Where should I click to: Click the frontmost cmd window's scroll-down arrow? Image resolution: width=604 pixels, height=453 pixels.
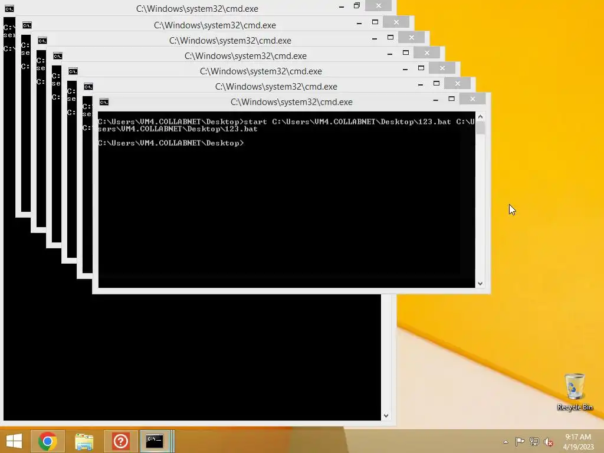pyautogui.click(x=480, y=283)
